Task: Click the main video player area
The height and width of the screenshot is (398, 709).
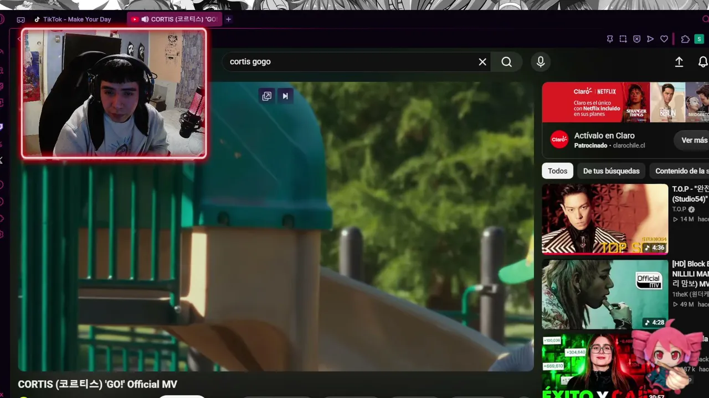Action: (276, 227)
